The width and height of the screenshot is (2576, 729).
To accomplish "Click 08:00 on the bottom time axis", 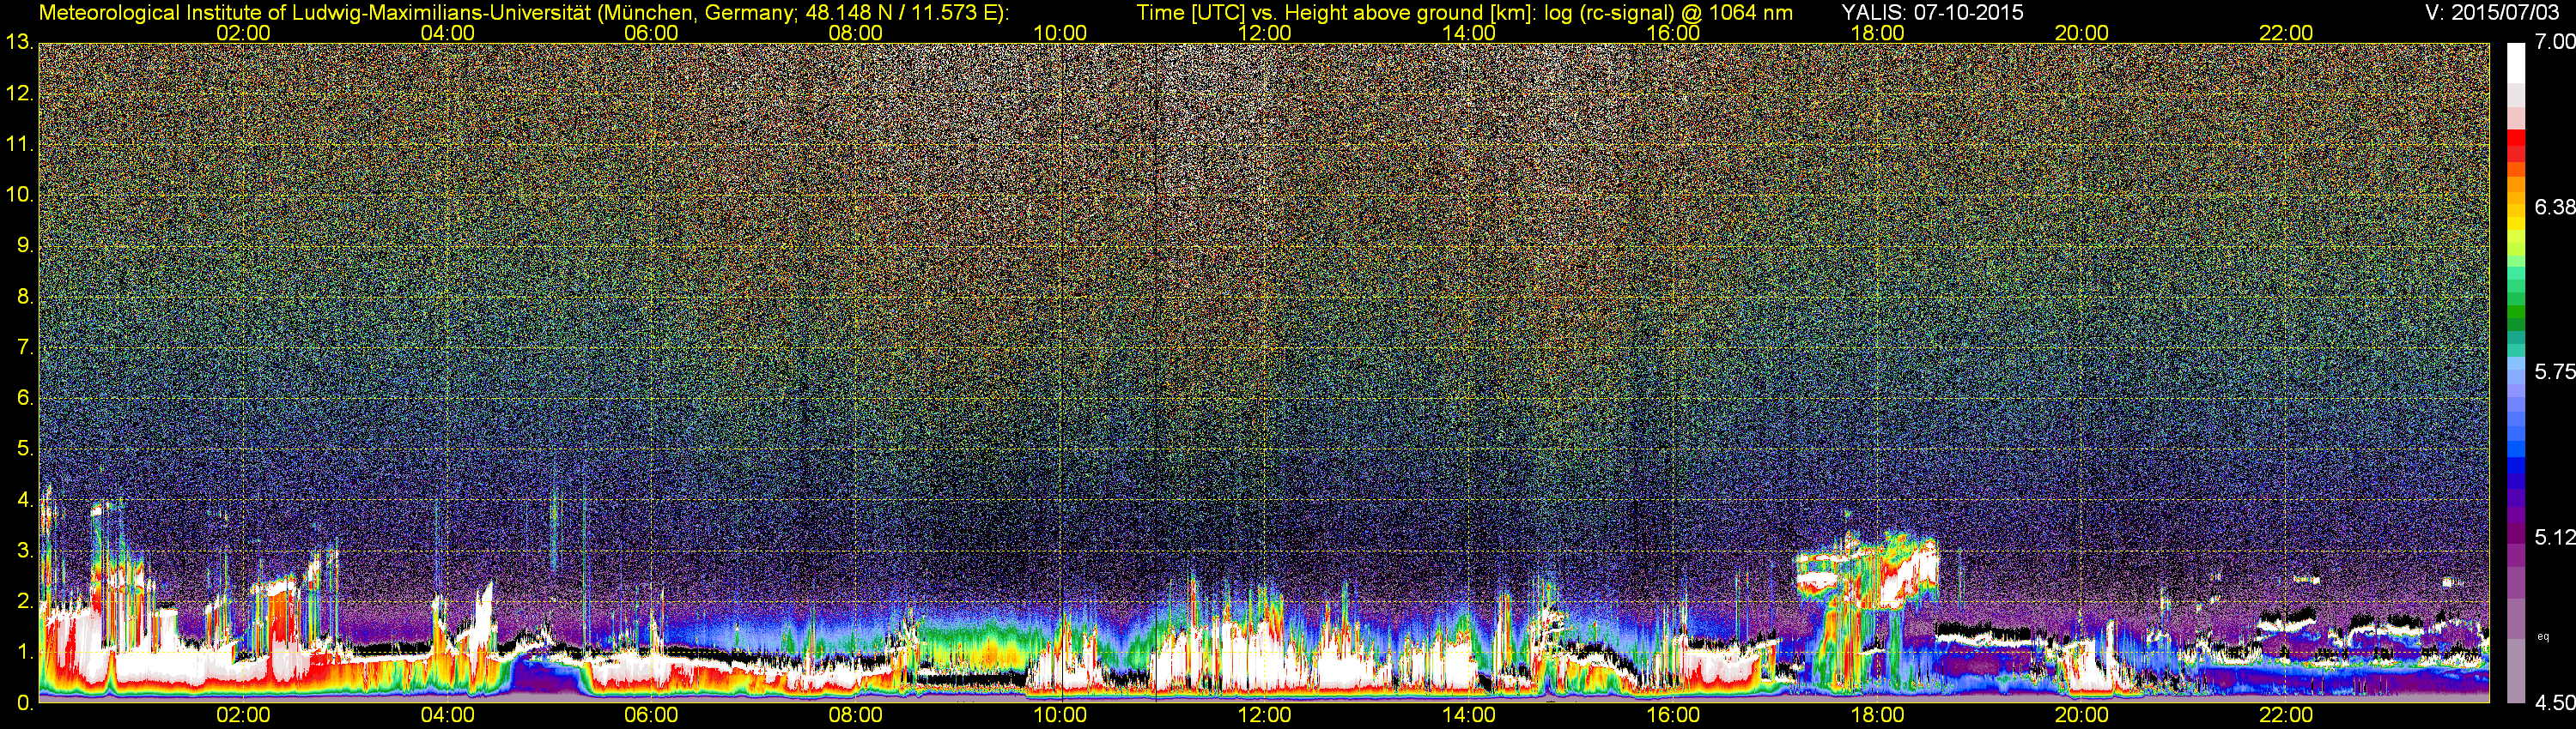I will [x=856, y=715].
